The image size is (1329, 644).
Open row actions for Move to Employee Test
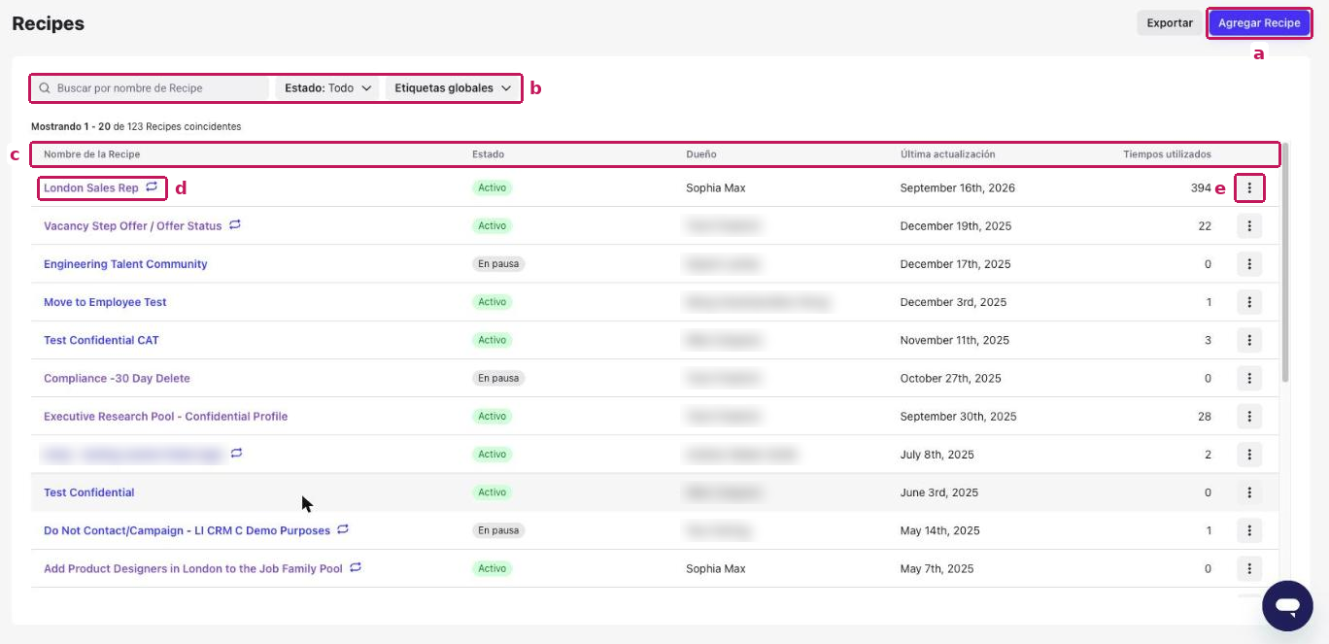coord(1249,302)
